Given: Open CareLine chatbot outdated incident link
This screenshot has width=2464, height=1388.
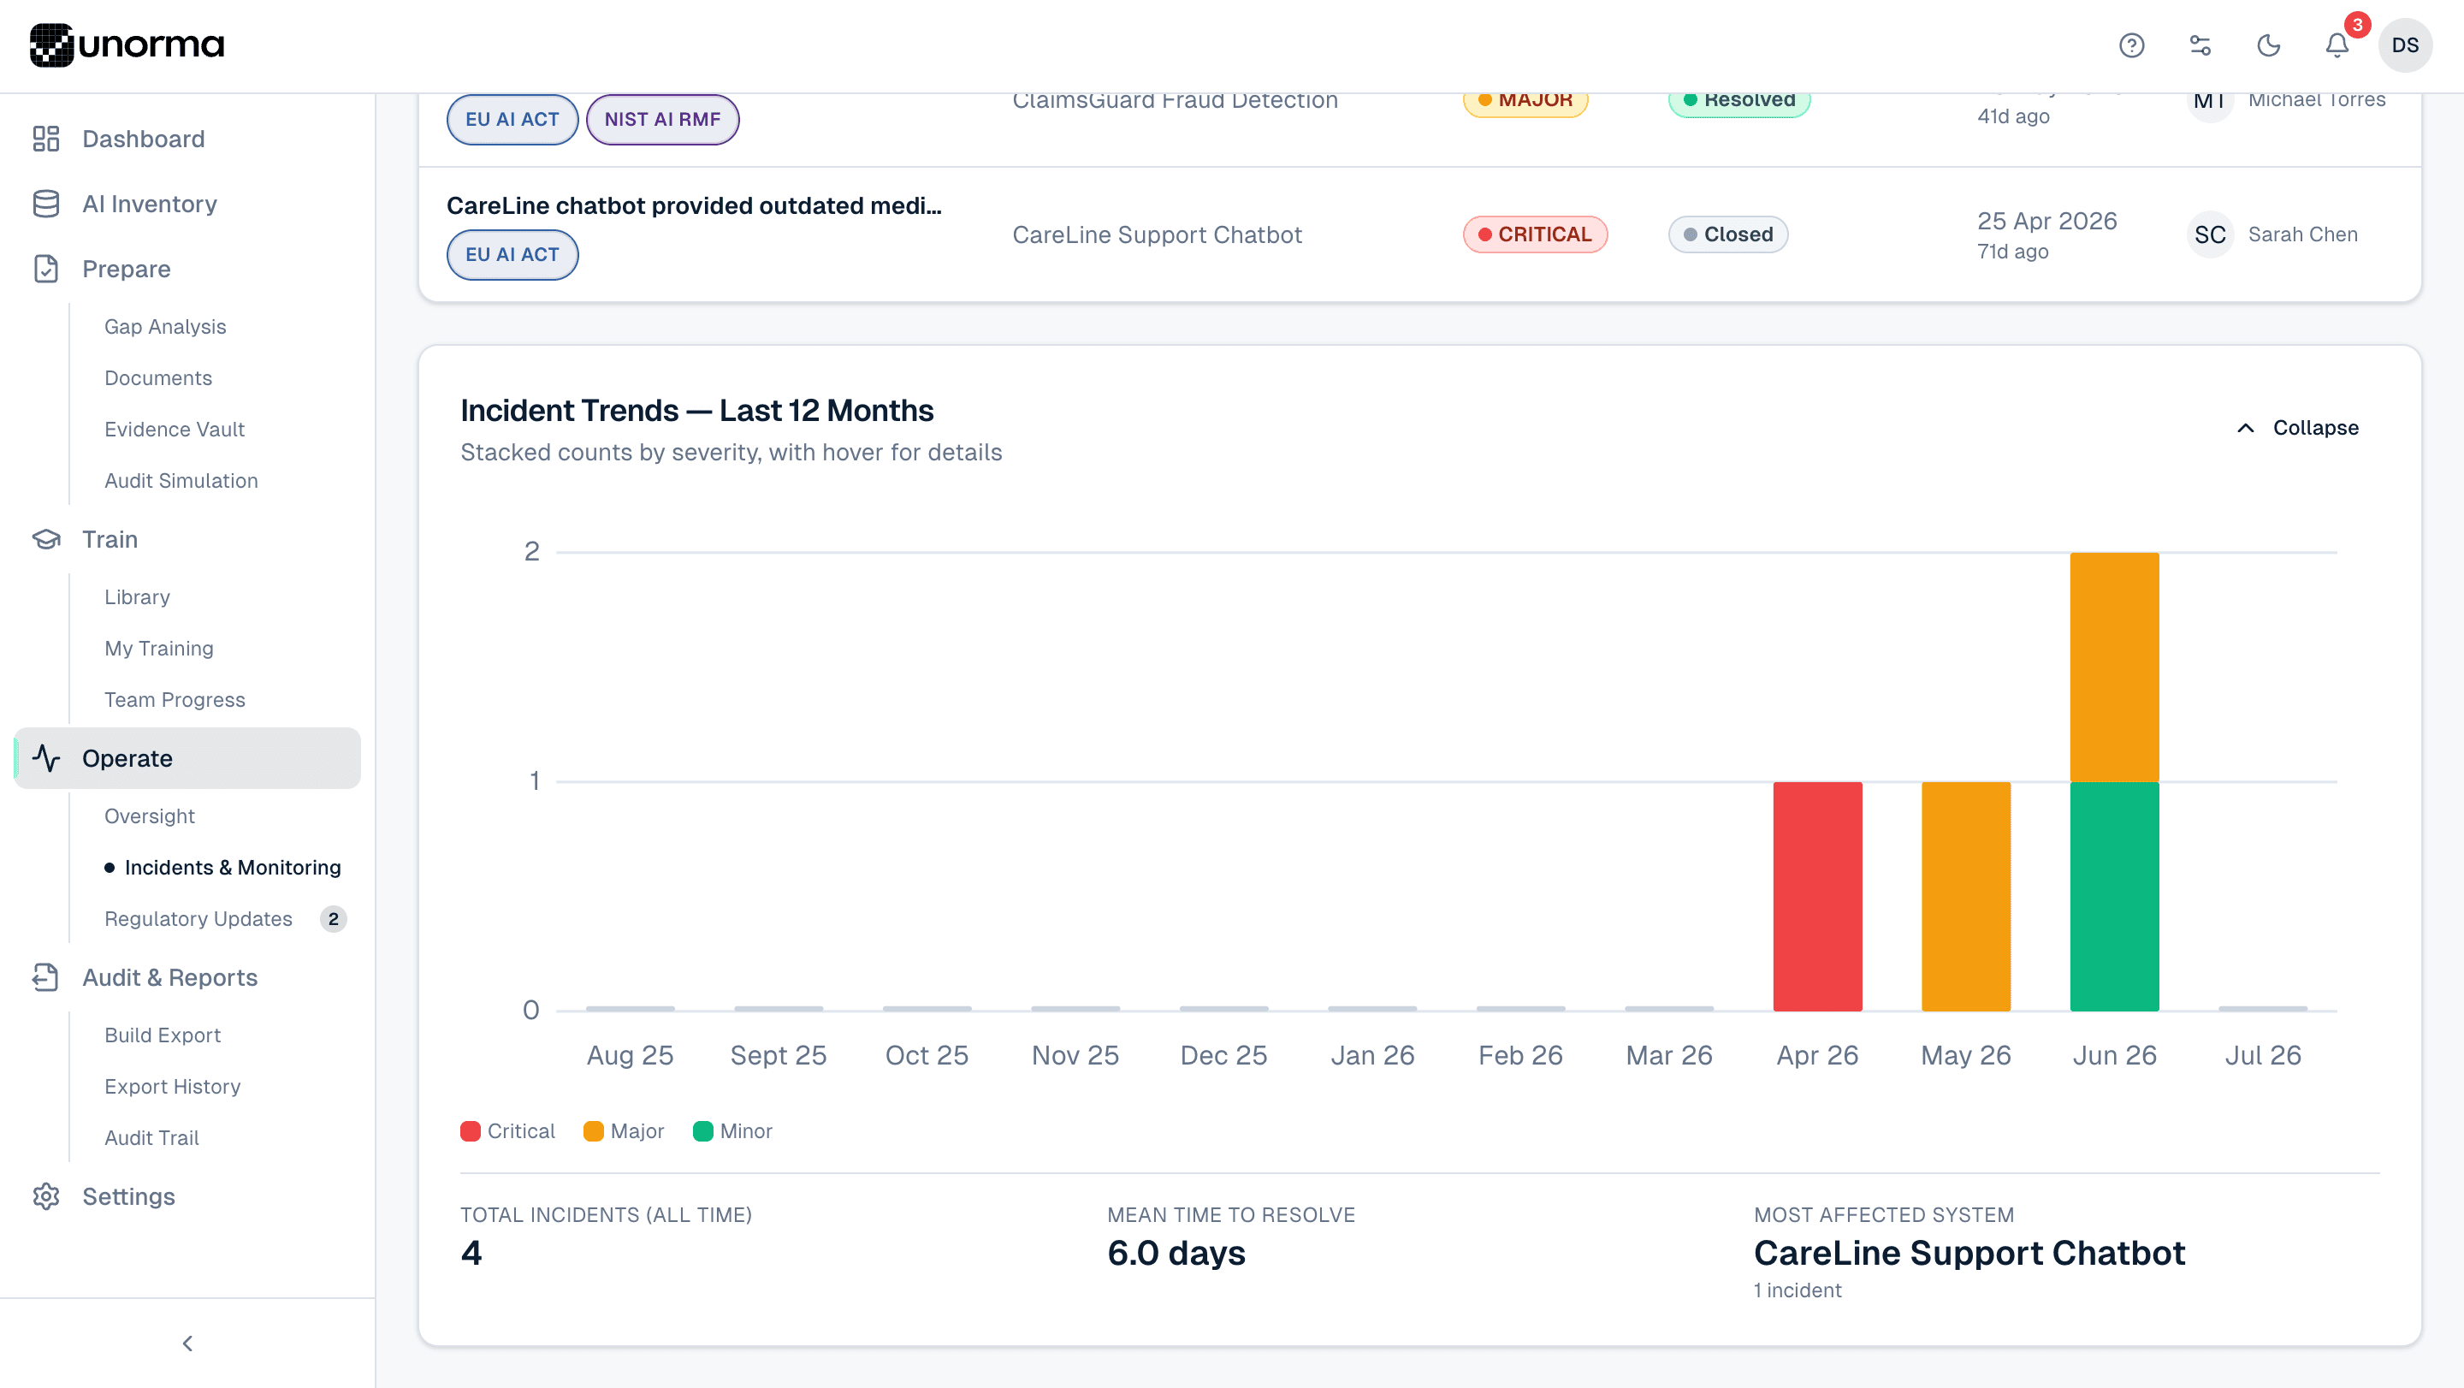Looking at the screenshot, I should coord(694,205).
